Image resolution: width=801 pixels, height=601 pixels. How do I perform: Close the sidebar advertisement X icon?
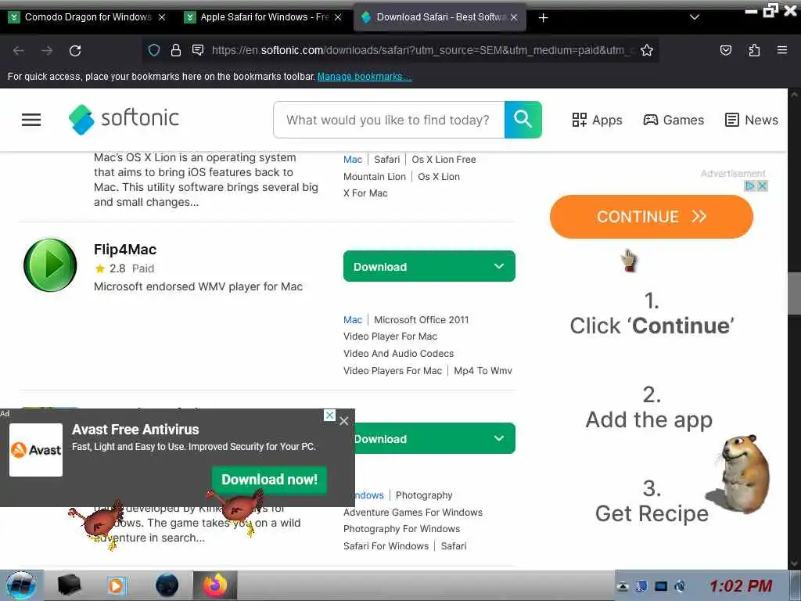point(762,186)
